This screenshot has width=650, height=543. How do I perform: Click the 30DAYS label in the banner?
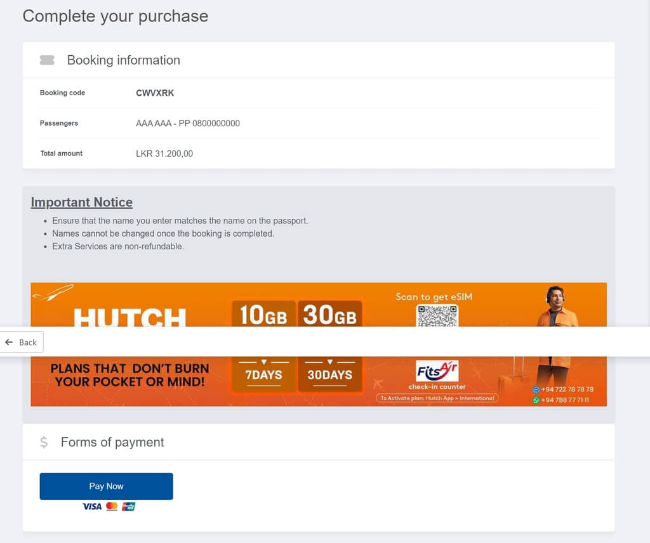coord(330,375)
